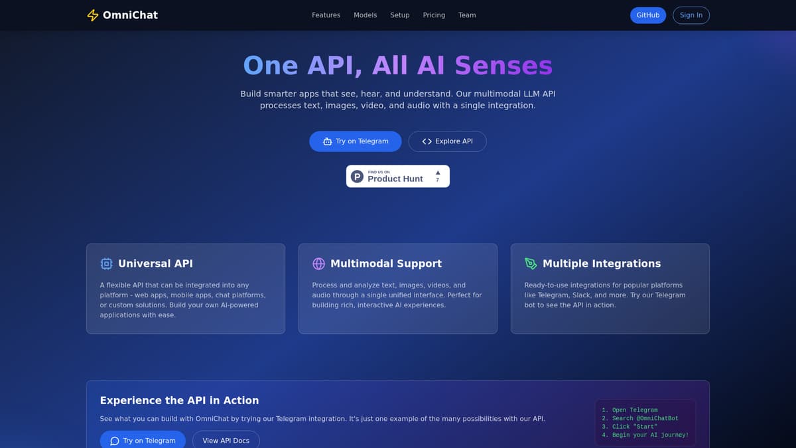Image resolution: width=796 pixels, height=448 pixels.
Task: Open the Pricing nav item
Action: click(434, 15)
